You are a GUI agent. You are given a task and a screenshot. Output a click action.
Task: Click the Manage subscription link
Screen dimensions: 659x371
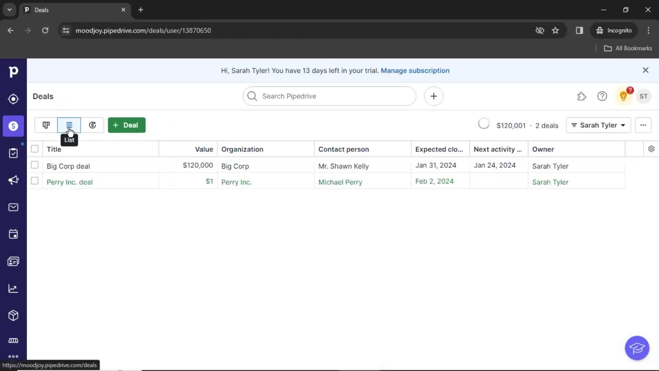(x=415, y=70)
